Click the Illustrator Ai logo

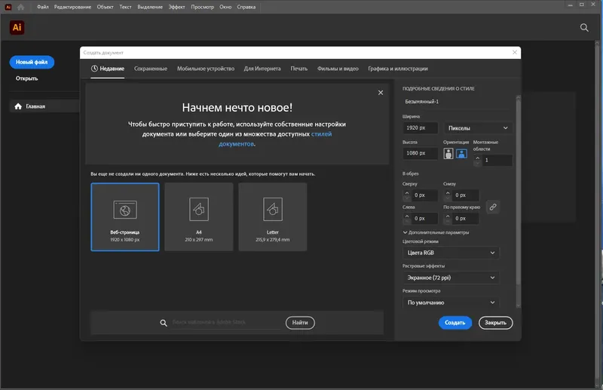click(17, 27)
